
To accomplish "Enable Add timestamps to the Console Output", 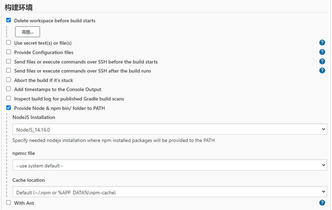I will (9, 89).
